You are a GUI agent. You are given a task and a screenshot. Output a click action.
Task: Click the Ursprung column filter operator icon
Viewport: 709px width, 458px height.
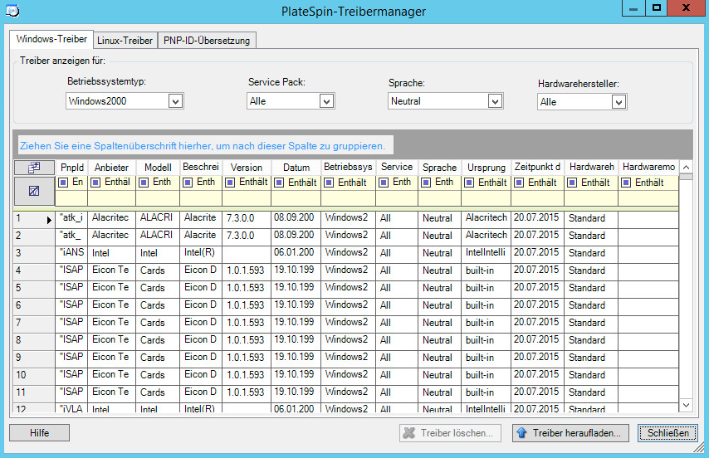click(x=469, y=183)
